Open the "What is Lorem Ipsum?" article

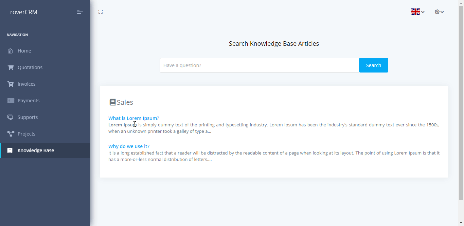pyautogui.click(x=133, y=118)
